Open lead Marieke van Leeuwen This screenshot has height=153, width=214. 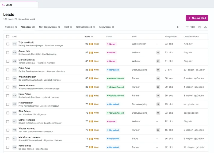30,137
